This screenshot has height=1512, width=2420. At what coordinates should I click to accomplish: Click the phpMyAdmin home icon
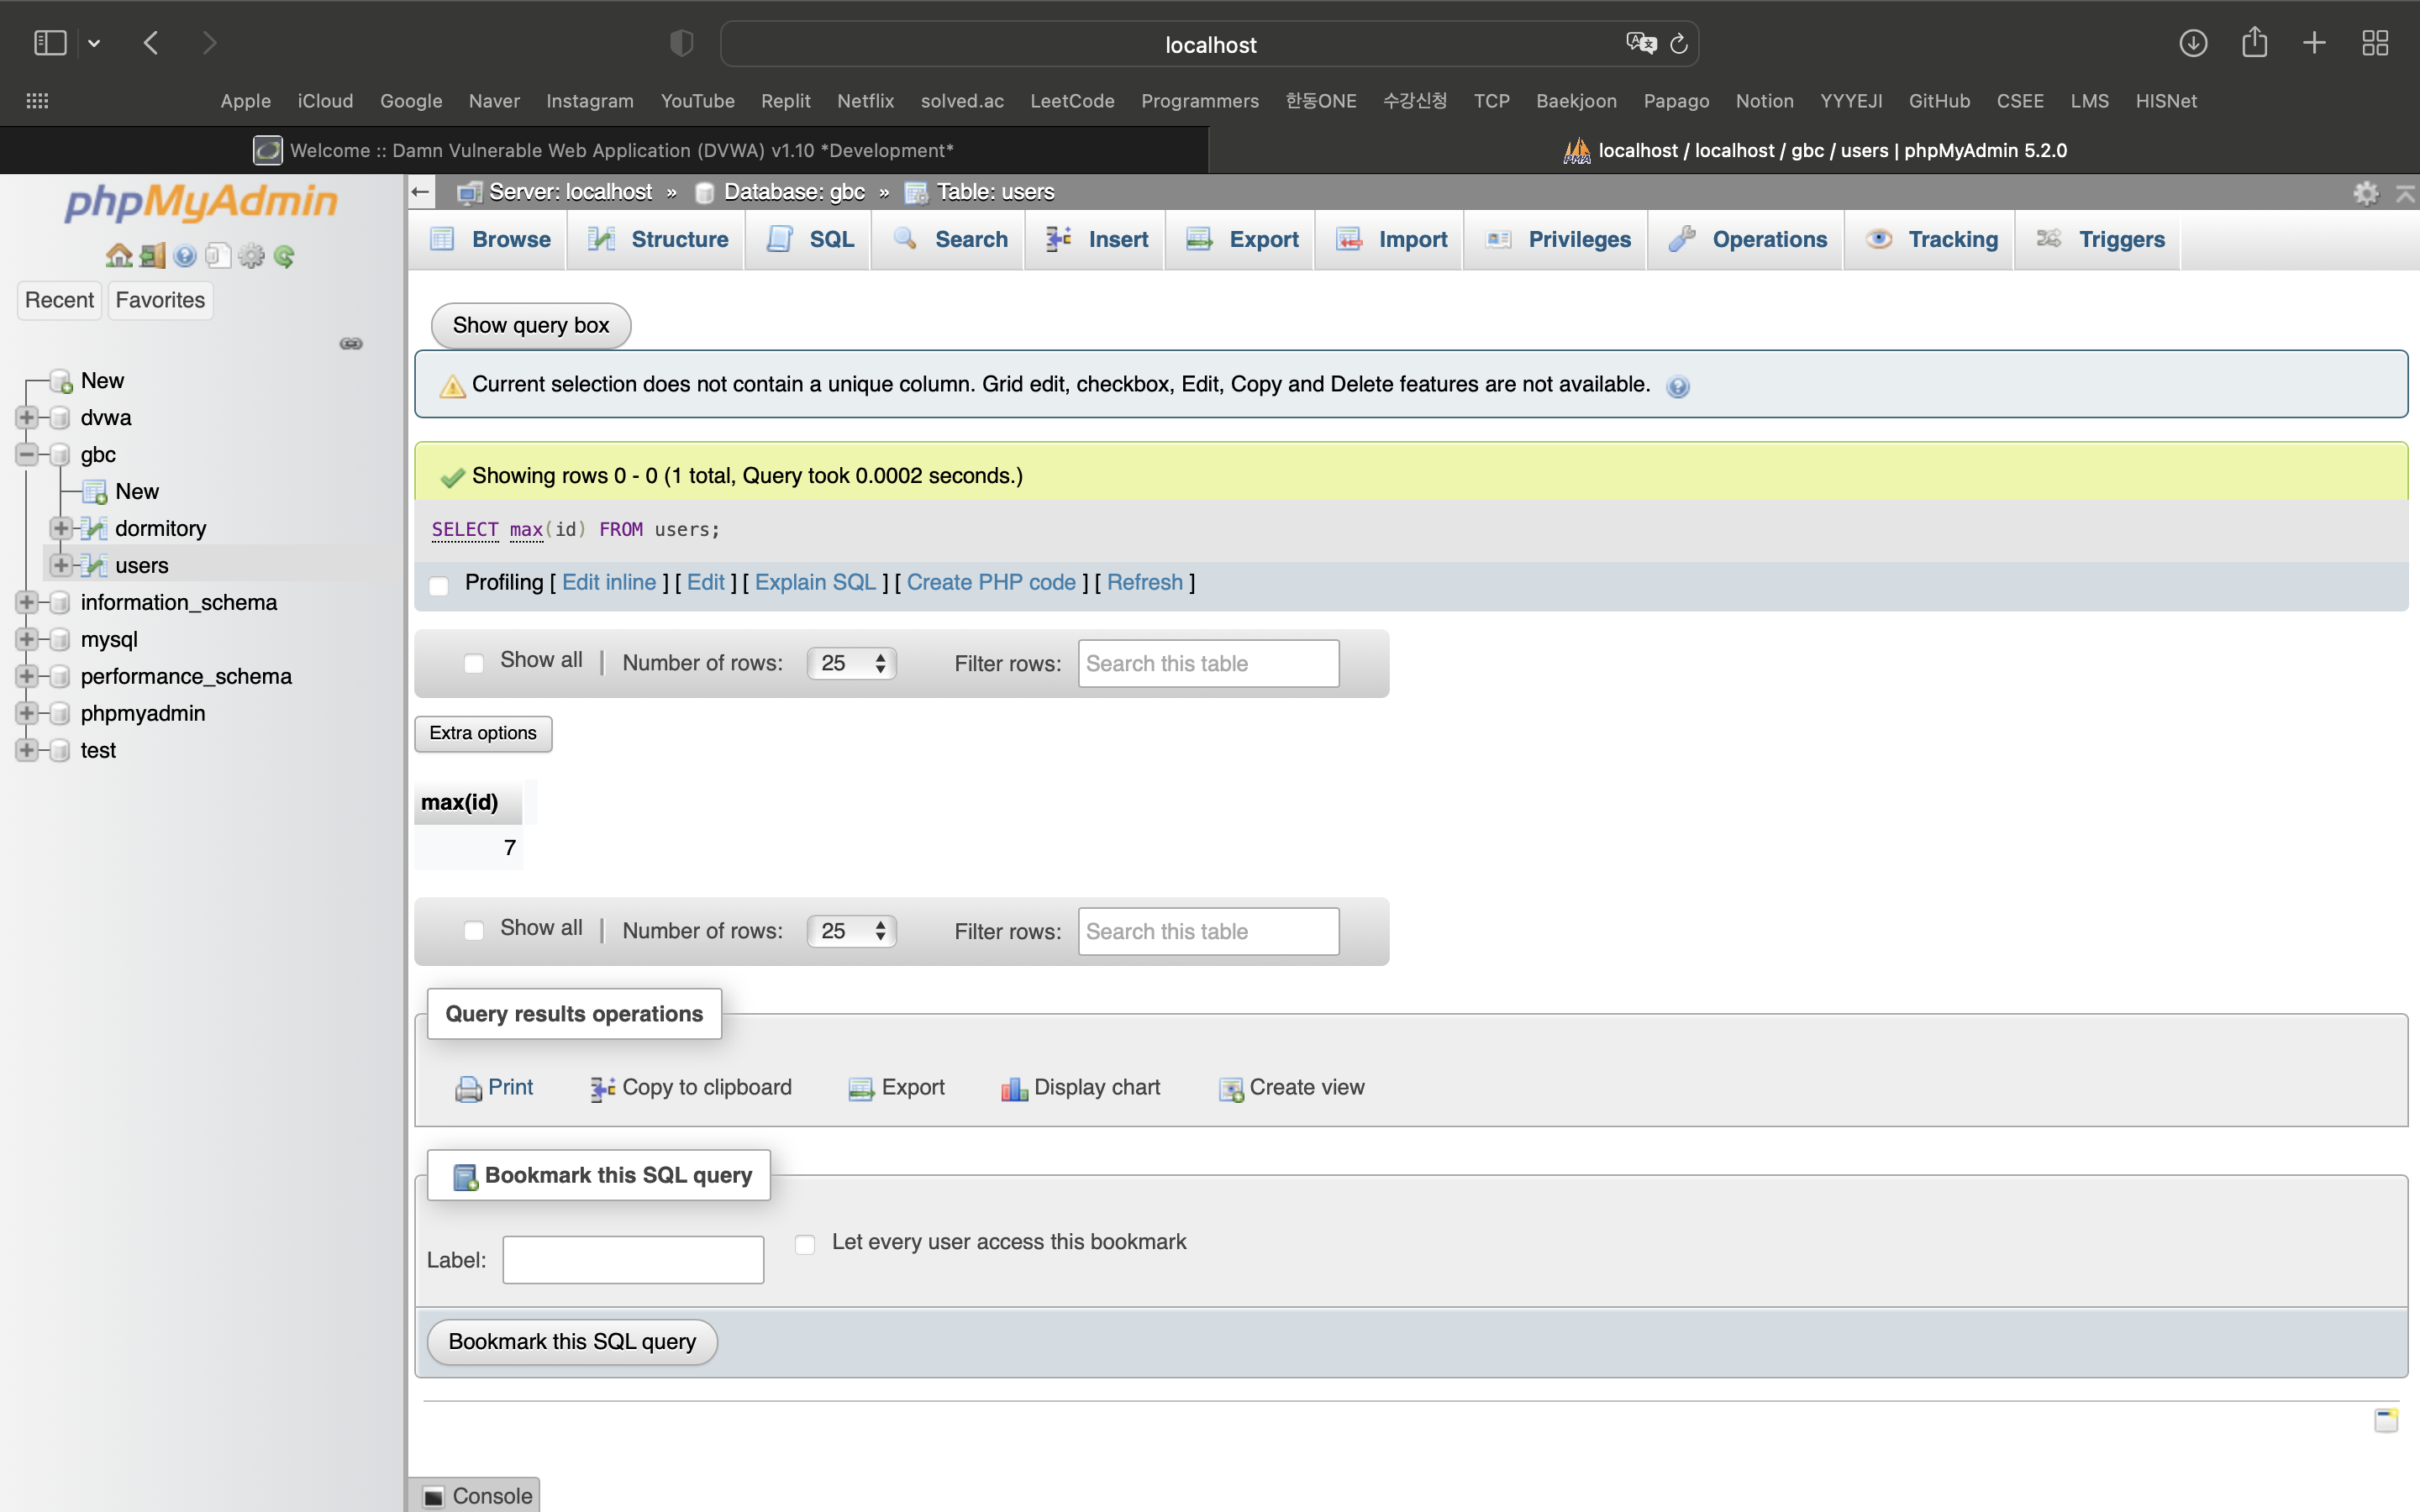click(x=119, y=256)
